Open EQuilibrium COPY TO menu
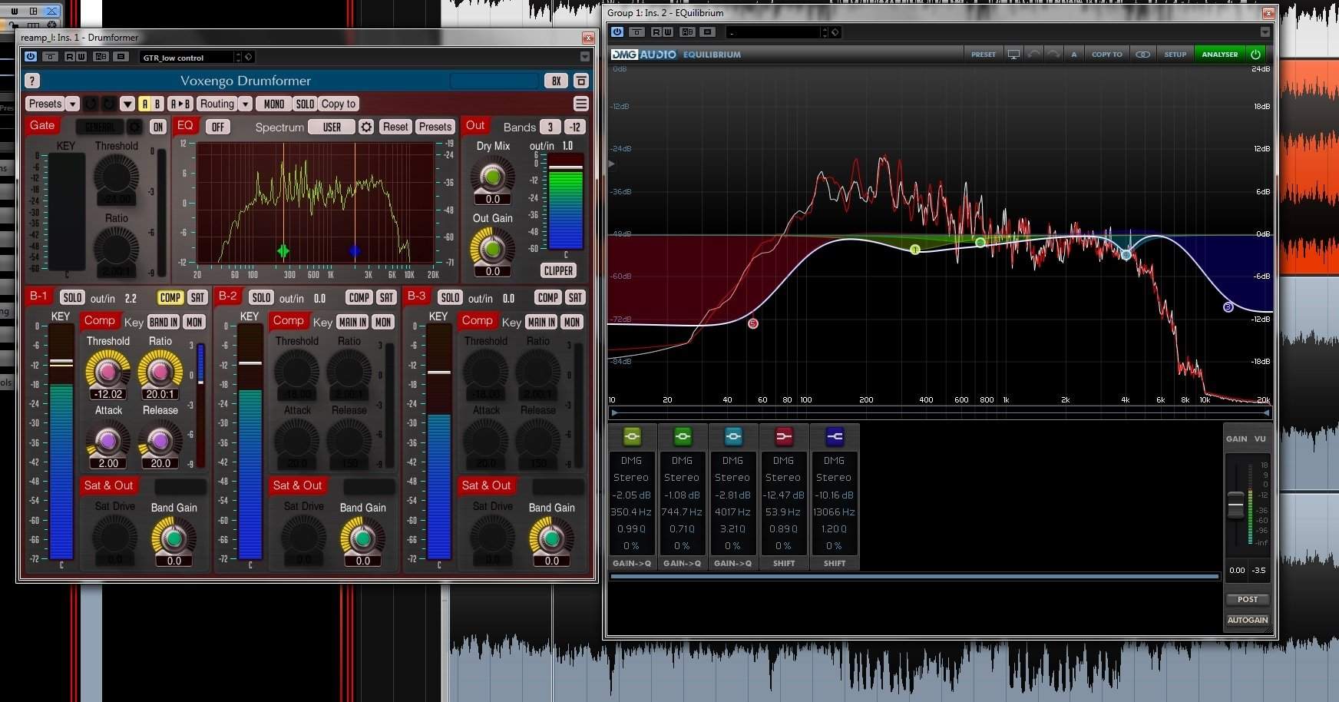The height and width of the screenshot is (702, 1339). click(x=1106, y=54)
